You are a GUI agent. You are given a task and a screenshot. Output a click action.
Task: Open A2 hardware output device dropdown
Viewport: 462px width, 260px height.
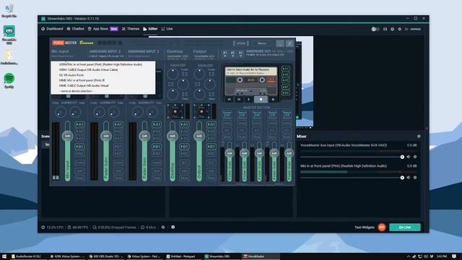click(232, 53)
